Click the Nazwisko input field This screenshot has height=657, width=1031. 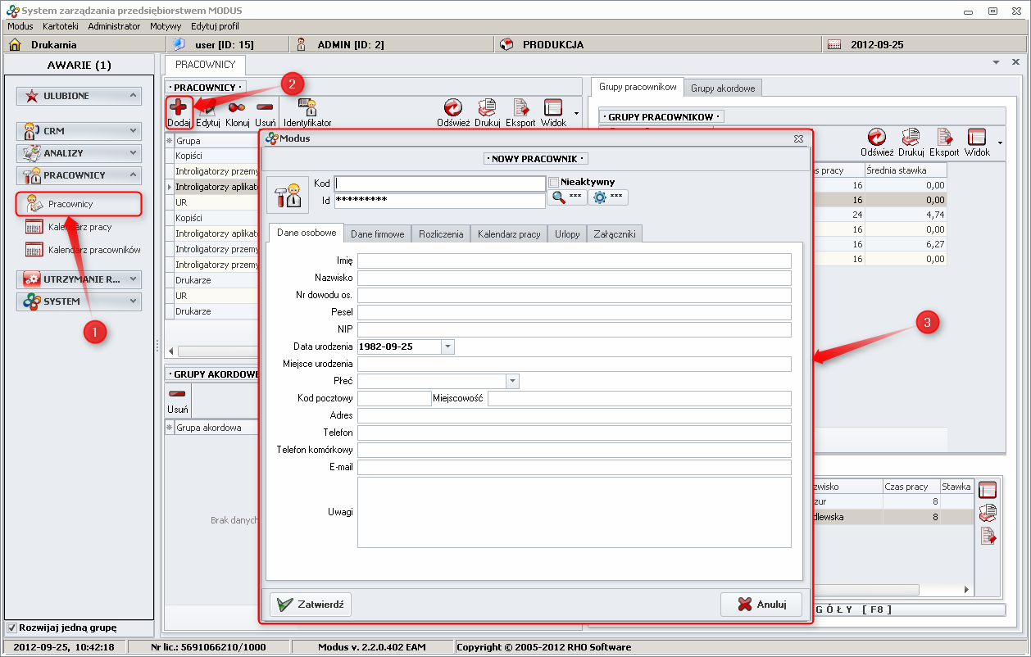(574, 278)
